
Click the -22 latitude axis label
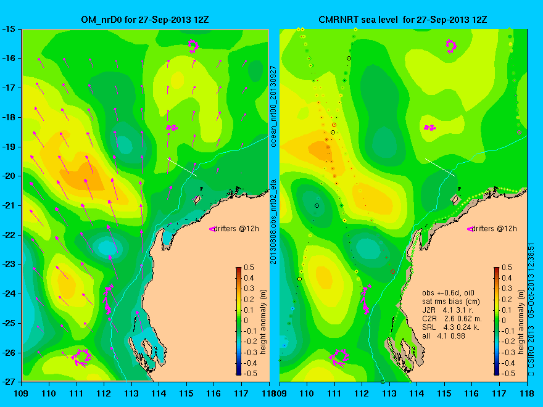[x=8, y=235]
